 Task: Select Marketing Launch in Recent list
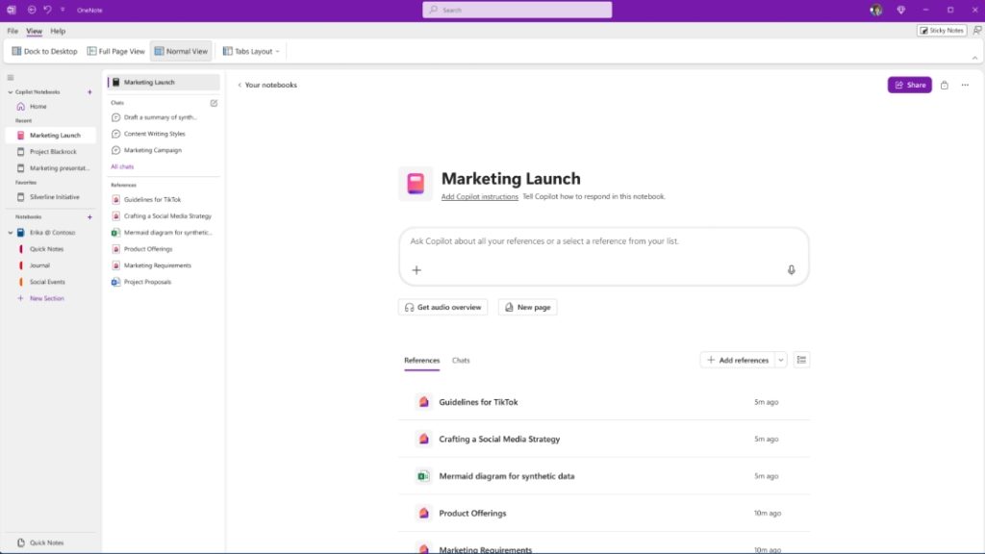[x=50, y=135]
